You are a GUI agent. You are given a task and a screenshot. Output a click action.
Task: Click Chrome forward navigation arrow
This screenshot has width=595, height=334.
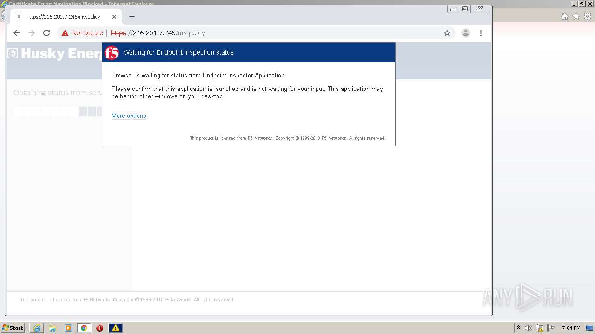click(x=32, y=33)
